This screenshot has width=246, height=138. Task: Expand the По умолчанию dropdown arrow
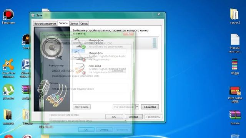coord(137,107)
